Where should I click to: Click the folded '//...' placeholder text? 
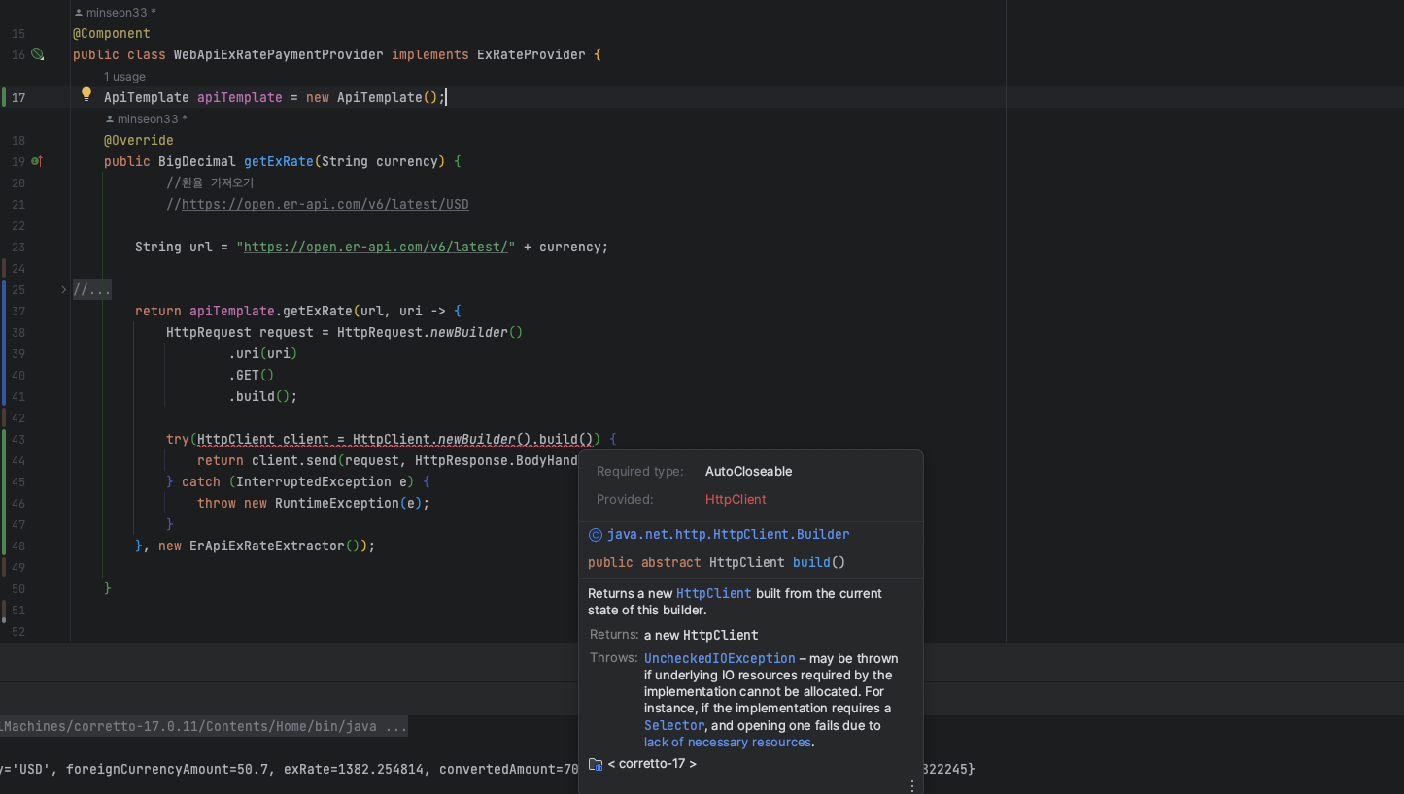click(92, 290)
